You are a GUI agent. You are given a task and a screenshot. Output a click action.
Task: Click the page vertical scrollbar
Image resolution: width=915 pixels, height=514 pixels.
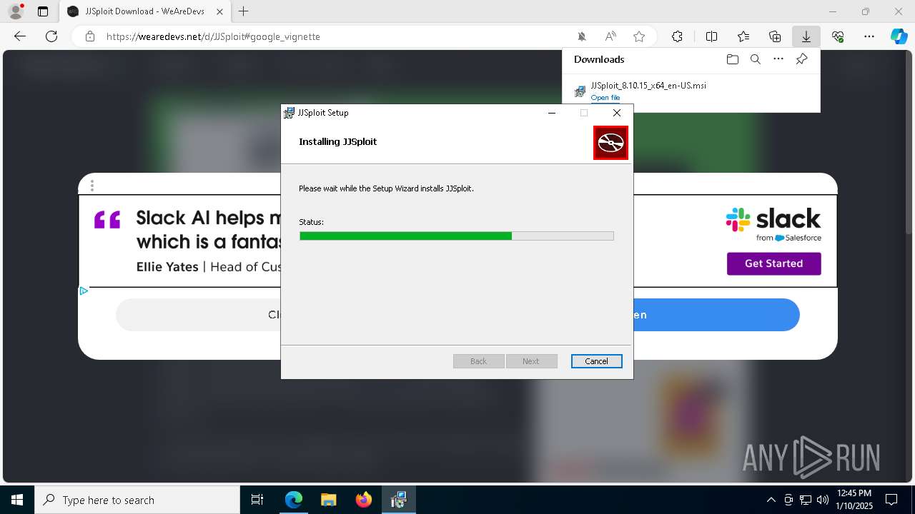pos(909,143)
